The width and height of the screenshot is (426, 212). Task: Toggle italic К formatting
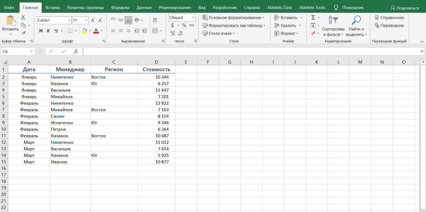(x=48, y=31)
